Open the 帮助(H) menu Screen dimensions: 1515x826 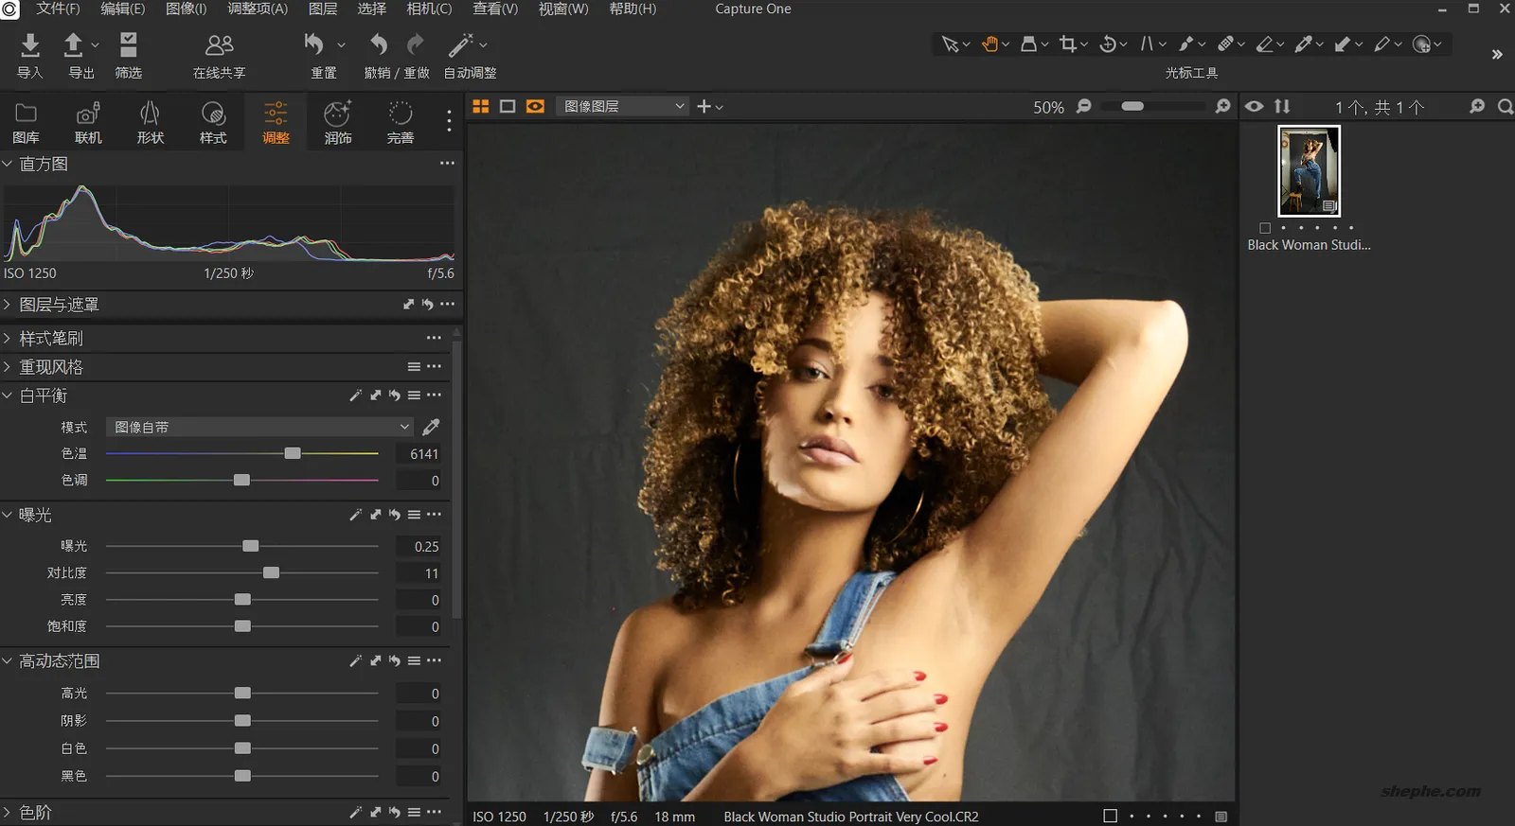pyautogui.click(x=633, y=9)
